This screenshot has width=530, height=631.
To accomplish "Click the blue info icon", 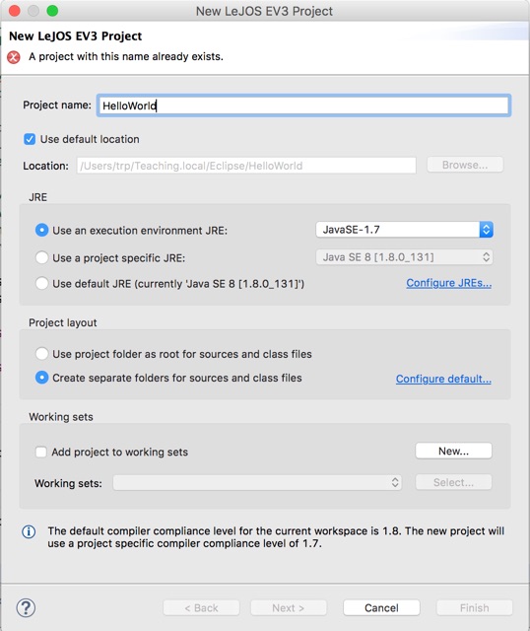I will (x=29, y=531).
